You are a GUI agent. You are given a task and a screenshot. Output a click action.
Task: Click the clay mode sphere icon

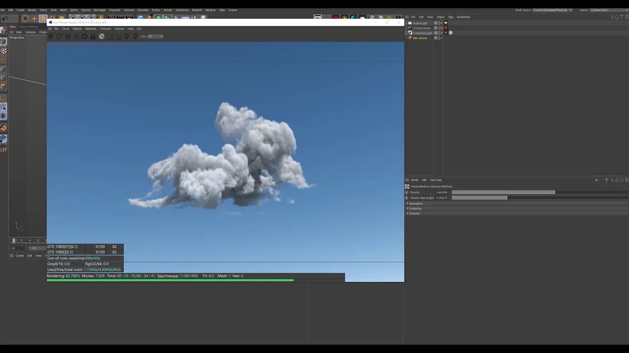101,37
